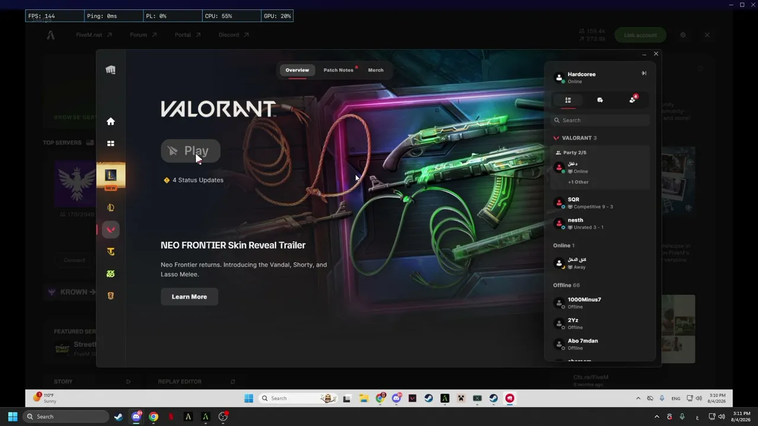Open Discord from the outer taskbar
Image resolution: width=758 pixels, height=426 pixels.
136,417
